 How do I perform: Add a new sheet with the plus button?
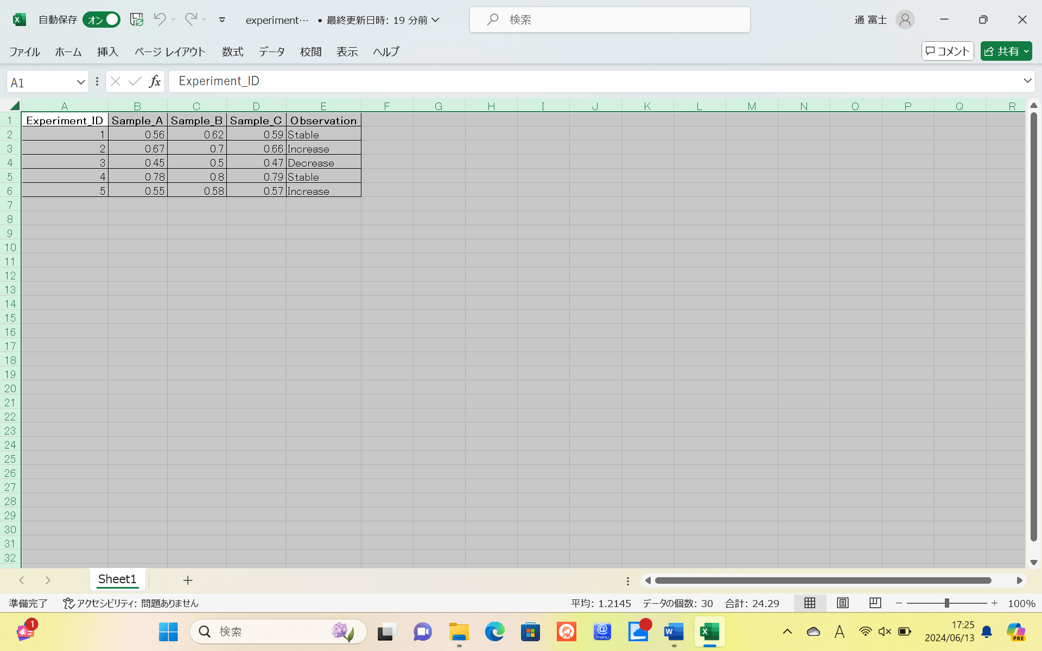[x=188, y=579]
